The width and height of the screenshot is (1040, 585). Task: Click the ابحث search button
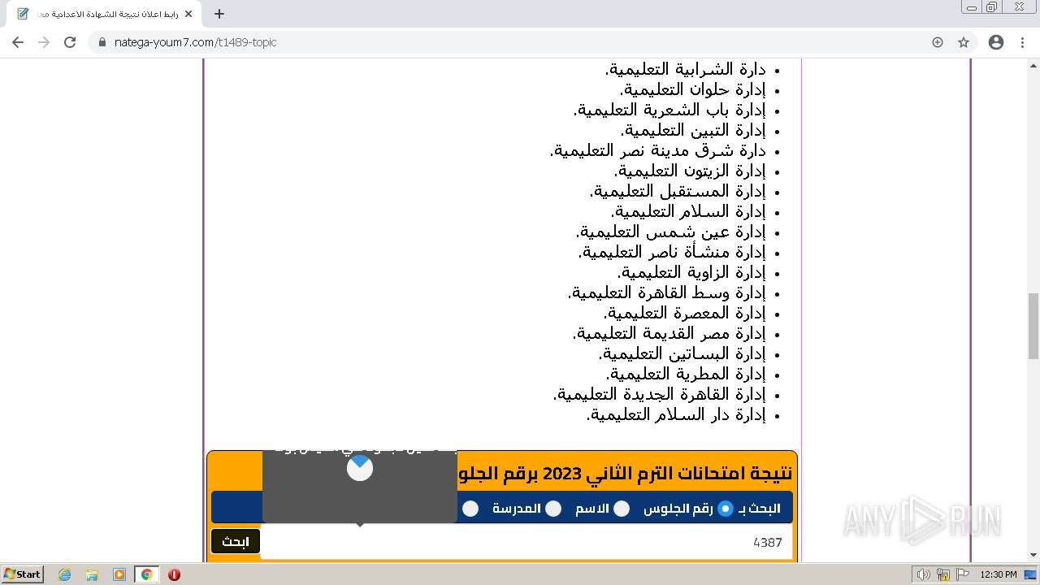pyautogui.click(x=236, y=541)
